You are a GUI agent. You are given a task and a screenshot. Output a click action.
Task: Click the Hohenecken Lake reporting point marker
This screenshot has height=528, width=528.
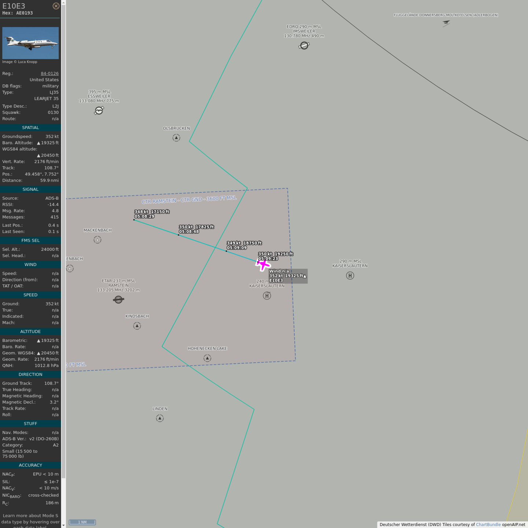207,358
